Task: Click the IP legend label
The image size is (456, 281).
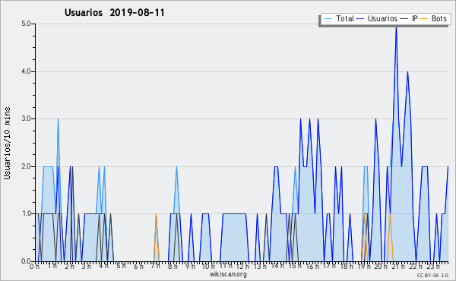Action: click(415, 18)
